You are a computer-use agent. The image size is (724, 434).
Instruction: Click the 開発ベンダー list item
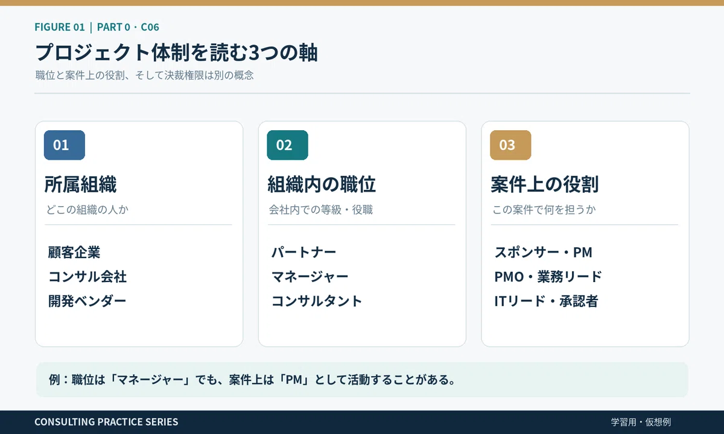[x=87, y=301]
